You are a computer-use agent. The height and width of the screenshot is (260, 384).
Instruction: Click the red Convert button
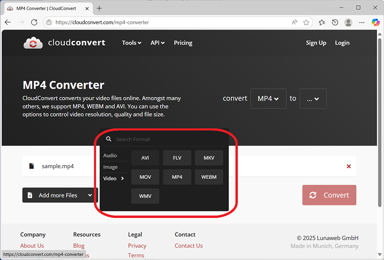point(329,195)
